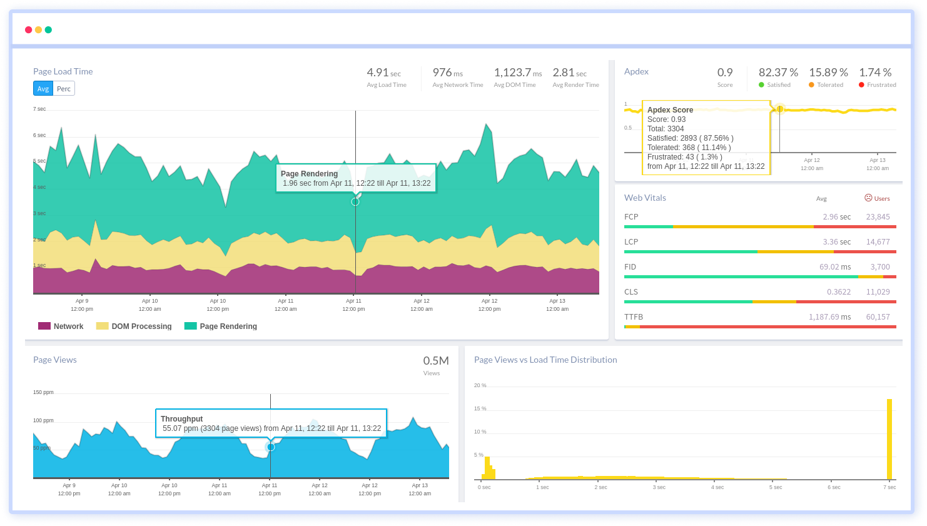Open the Page Views panel title
This screenshot has height=526, width=927.
[54, 360]
